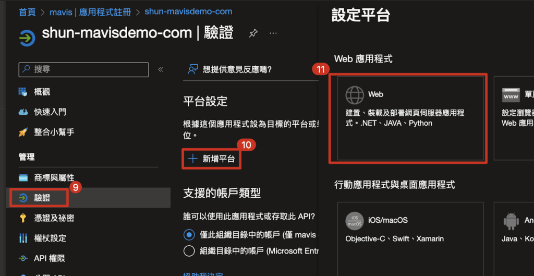Click the plus icon for 新增平台
534x276 pixels.
(193, 159)
